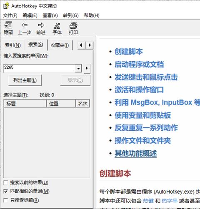Image resolution: width=200 pixels, height=209 pixels.
Task: Open the 使用变量和剪贴板 link
Action: (142, 115)
